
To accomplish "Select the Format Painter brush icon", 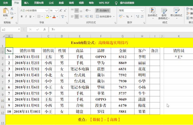I will coord(12,17).
